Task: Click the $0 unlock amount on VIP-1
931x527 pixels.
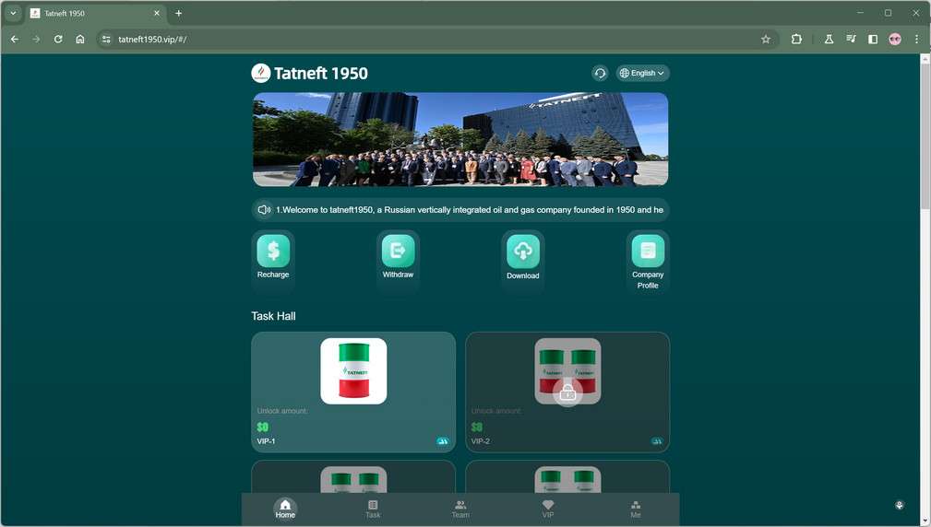Action: click(x=262, y=427)
